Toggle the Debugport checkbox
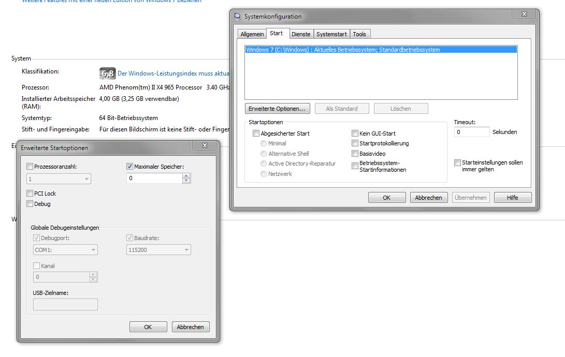Viewport: 565px width, 357px height. 36,238
